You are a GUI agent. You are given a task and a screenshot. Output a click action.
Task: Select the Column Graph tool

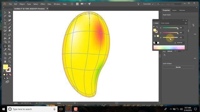(x=10, y=54)
